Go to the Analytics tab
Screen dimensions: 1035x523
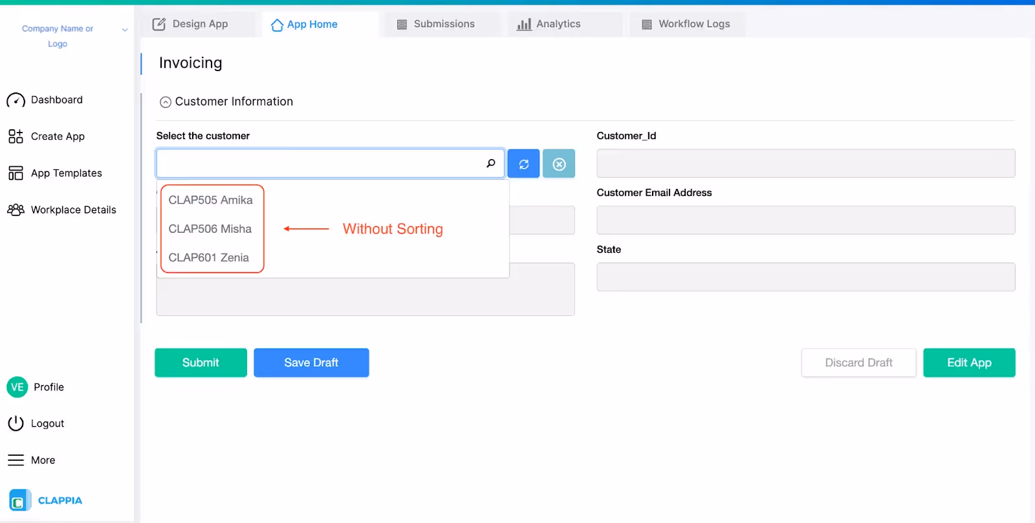[565, 24]
